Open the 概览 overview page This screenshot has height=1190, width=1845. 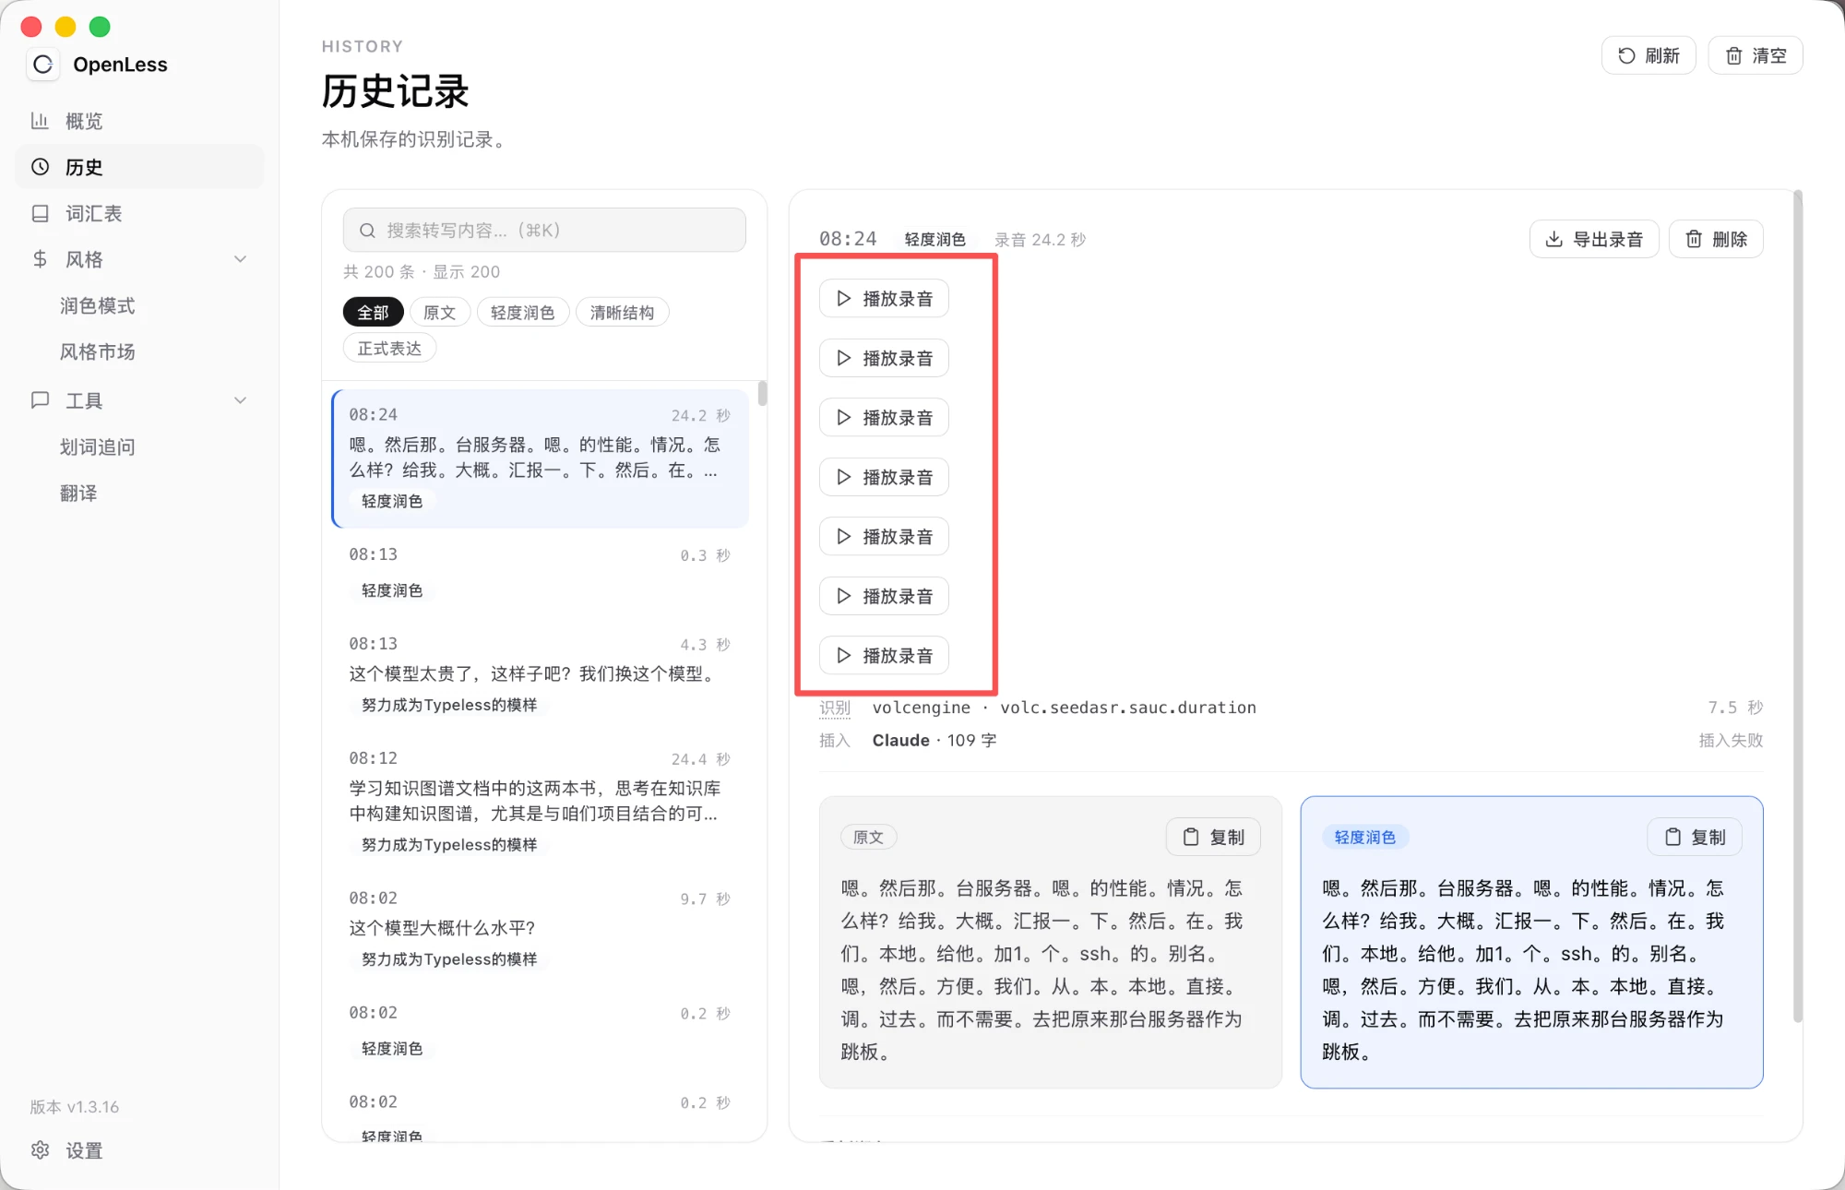click(x=139, y=121)
